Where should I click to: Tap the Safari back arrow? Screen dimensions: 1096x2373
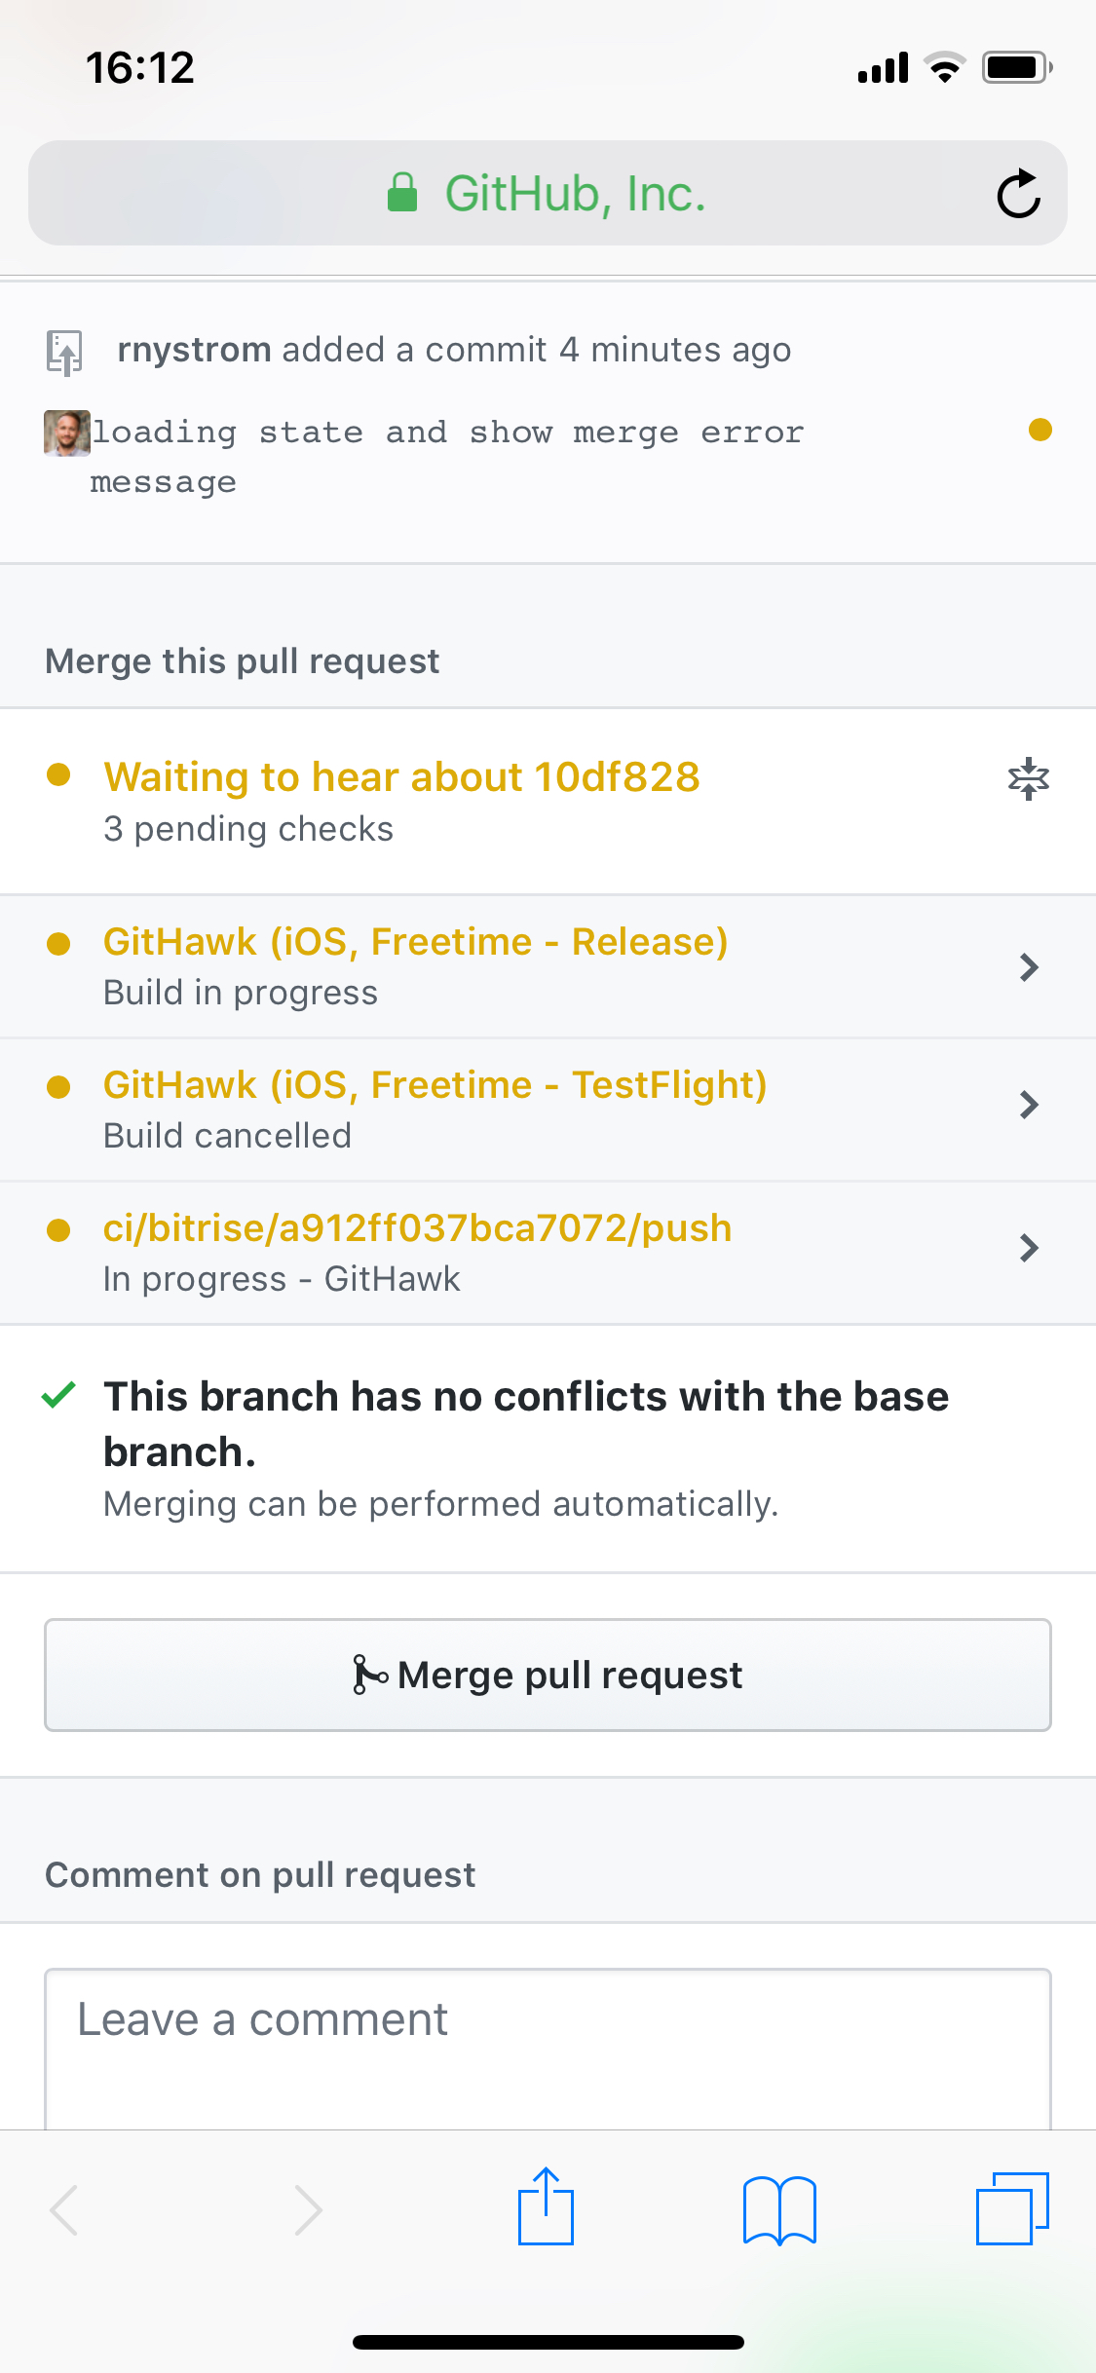pos(64,2209)
